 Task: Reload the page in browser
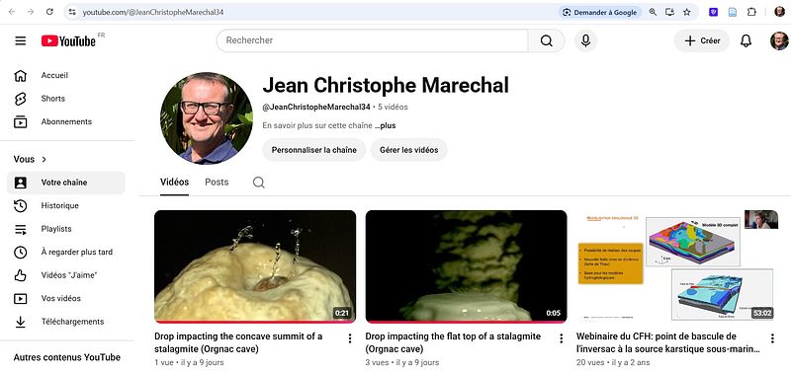(49, 12)
